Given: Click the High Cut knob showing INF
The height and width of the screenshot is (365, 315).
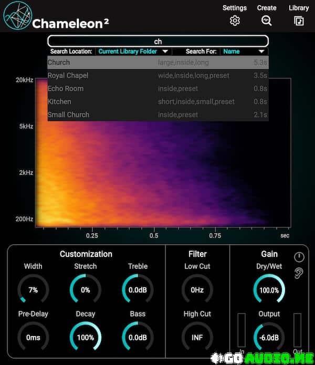Looking at the screenshot, I should click(x=197, y=337).
